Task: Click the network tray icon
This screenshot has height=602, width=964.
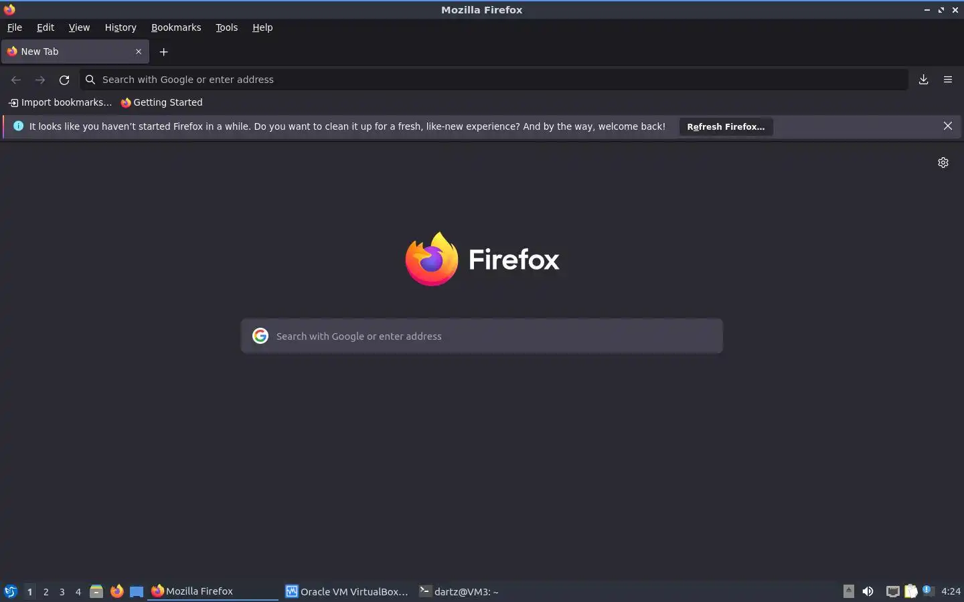Action: pyautogui.click(x=893, y=591)
